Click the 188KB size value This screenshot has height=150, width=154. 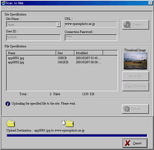62,58
